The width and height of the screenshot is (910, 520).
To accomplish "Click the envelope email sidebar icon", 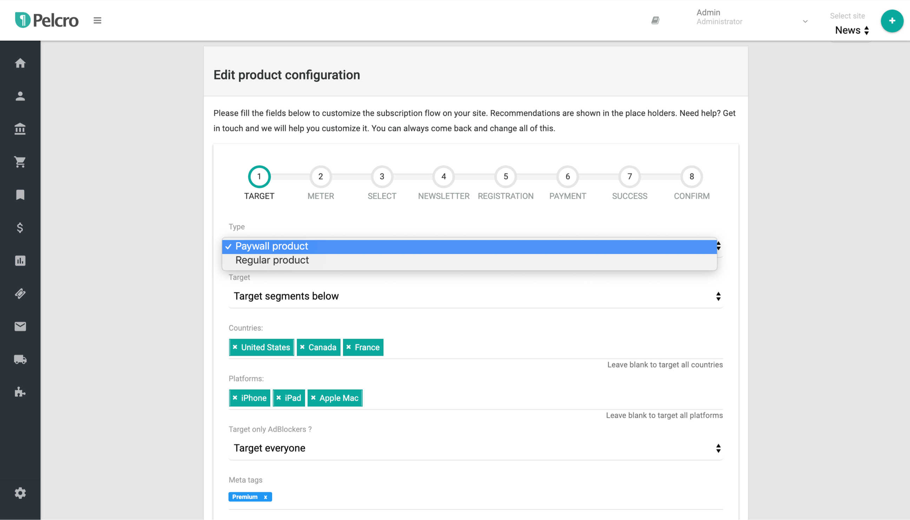I will [x=20, y=326].
